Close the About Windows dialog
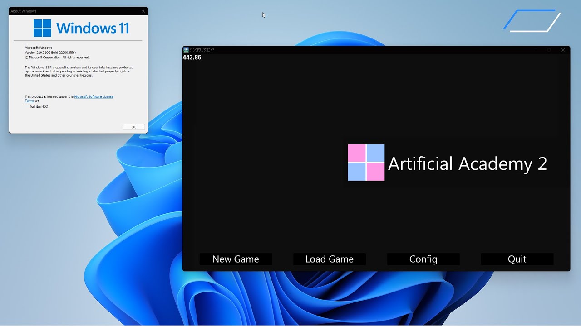Screen dimensions: 581x326 tap(143, 11)
